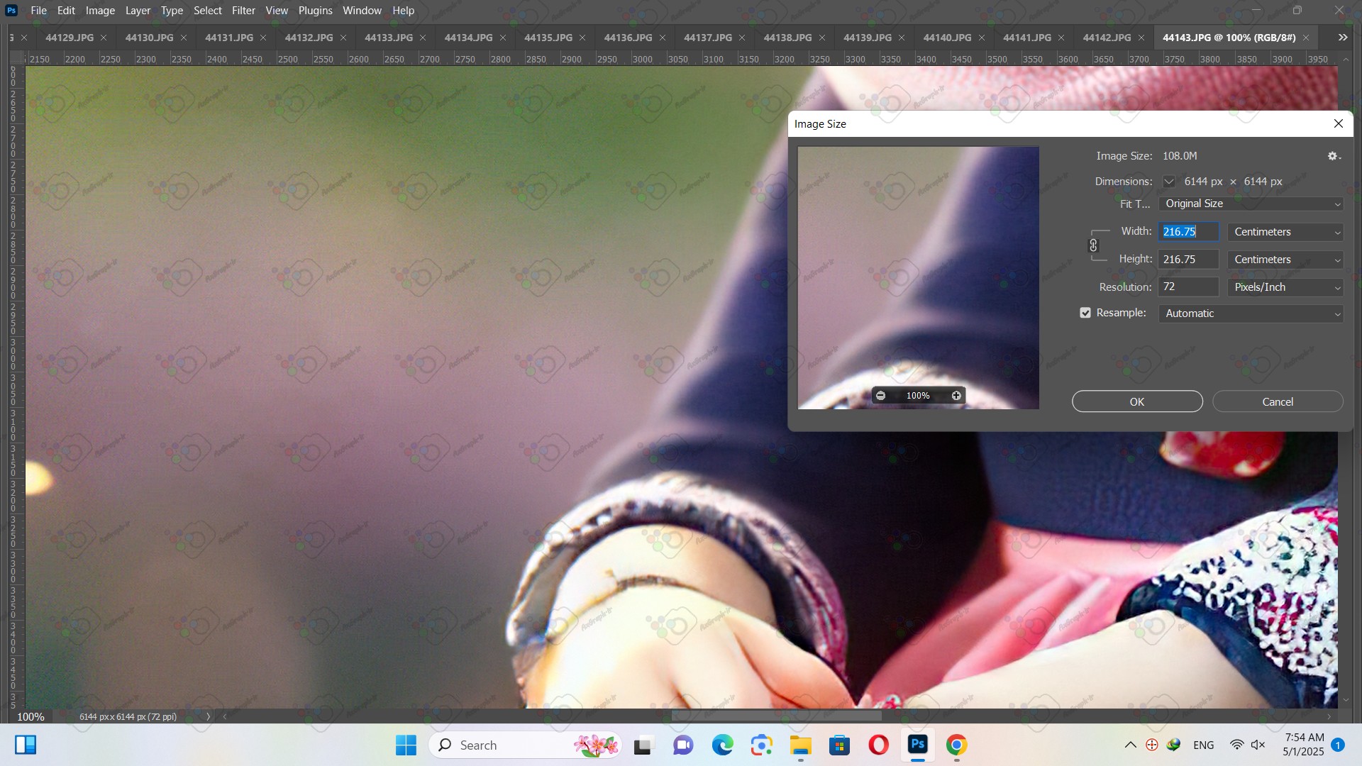Open the Width units Centimeters dropdown
This screenshot has width=1362, height=766.
1285,232
